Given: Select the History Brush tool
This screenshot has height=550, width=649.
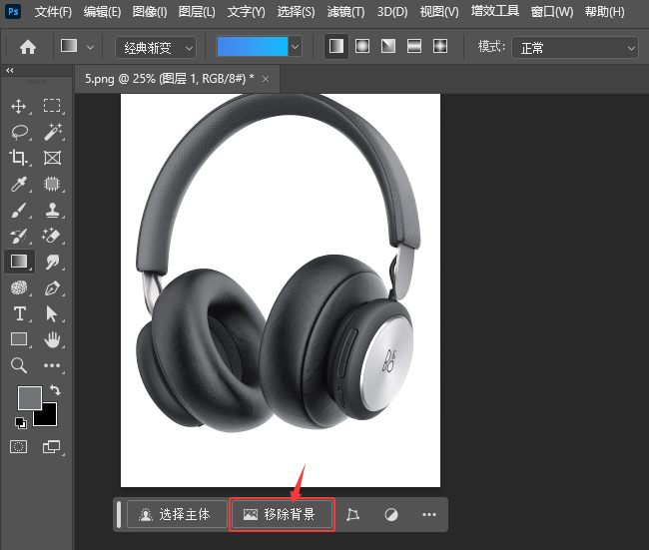Looking at the screenshot, I should [x=19, y=236].
